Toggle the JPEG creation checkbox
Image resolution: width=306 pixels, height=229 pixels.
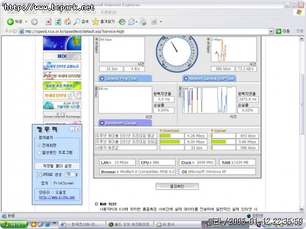click(39, 175)
